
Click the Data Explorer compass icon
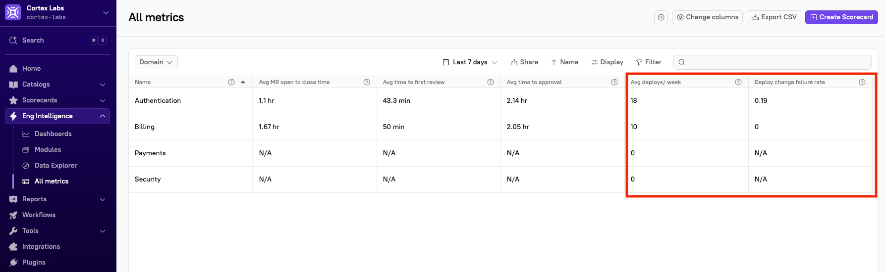[x=26, y=166]
